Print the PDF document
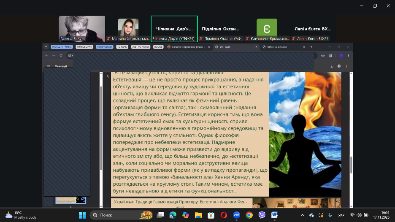This screenshot has height=222, width=395. [339, 66]
